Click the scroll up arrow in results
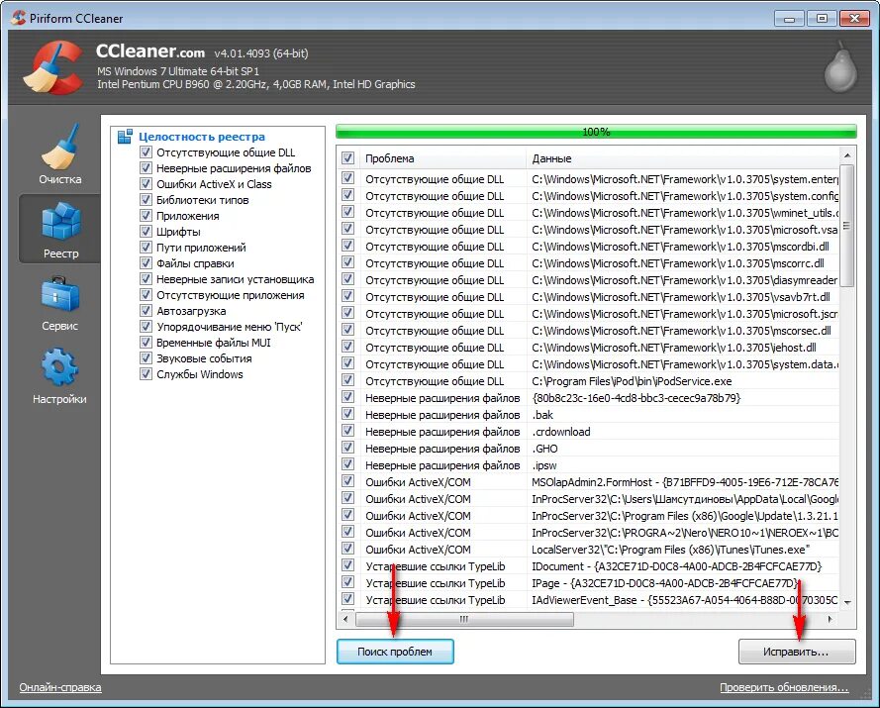This screenshot has width=880, height=708. tap(847, 154)
